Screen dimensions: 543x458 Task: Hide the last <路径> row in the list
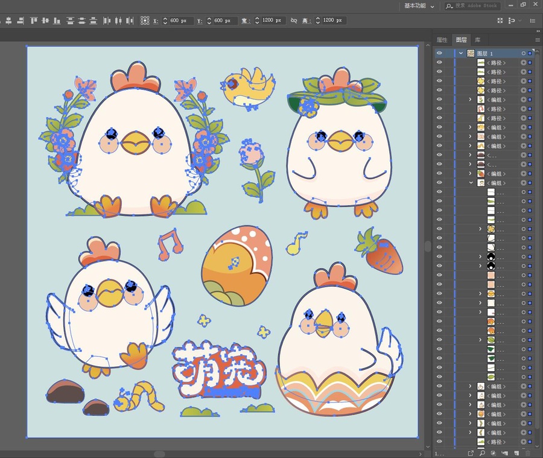click(439, 441)
